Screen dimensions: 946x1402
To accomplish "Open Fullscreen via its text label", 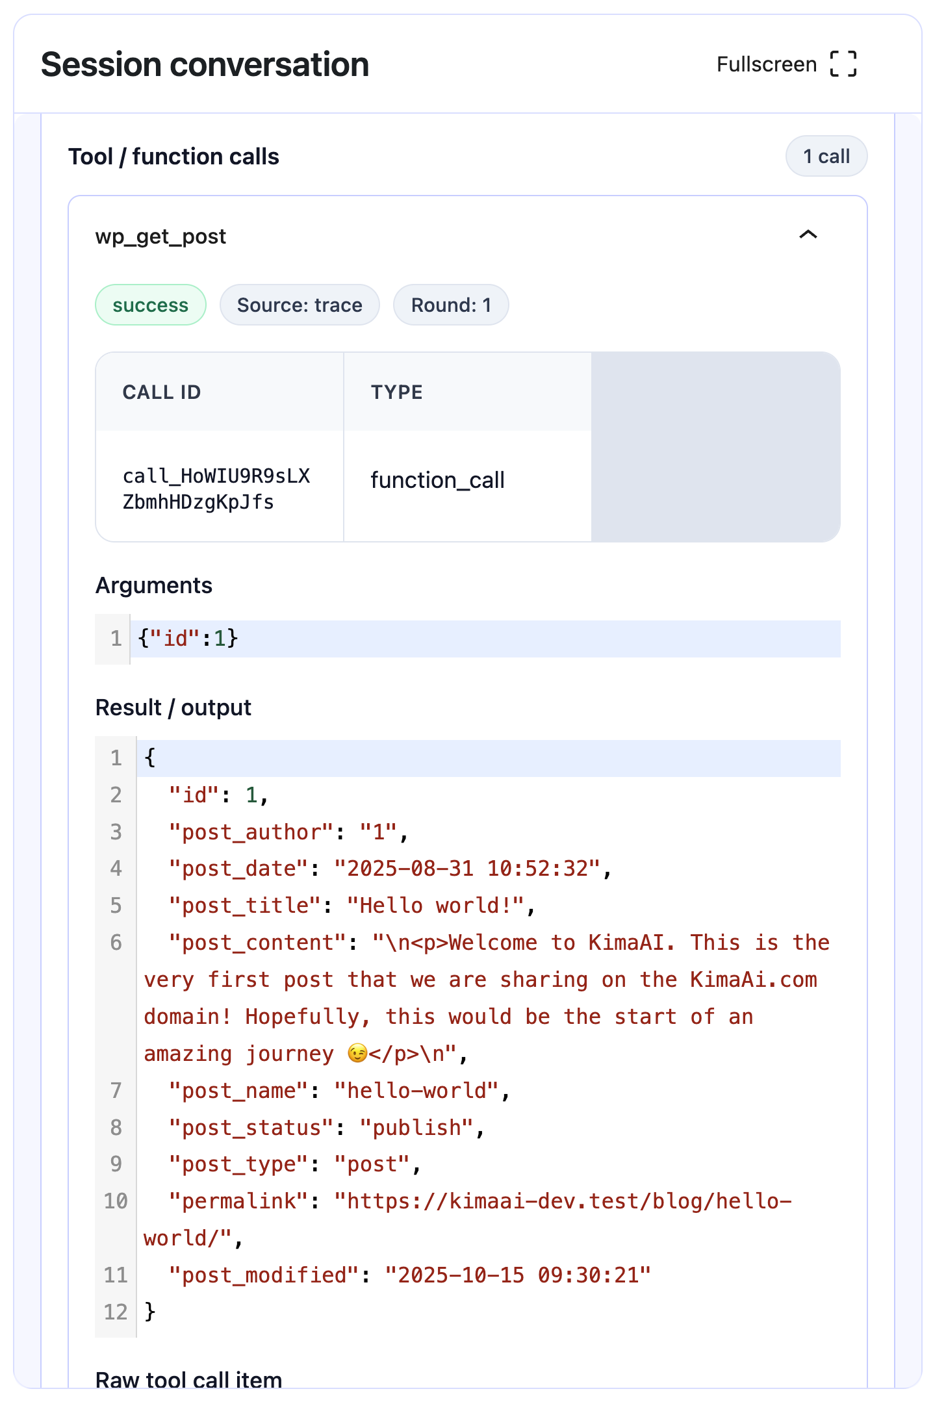I will (766, 64).
